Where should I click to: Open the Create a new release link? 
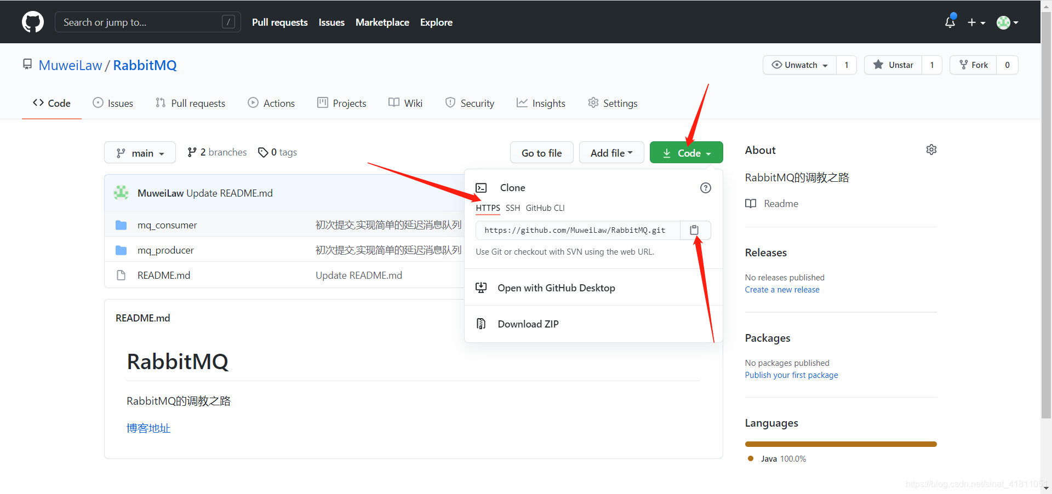coord(782,289)
